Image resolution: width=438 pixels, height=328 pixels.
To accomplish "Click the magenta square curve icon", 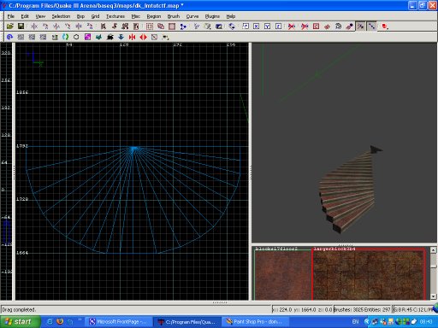I will (87, 37).
